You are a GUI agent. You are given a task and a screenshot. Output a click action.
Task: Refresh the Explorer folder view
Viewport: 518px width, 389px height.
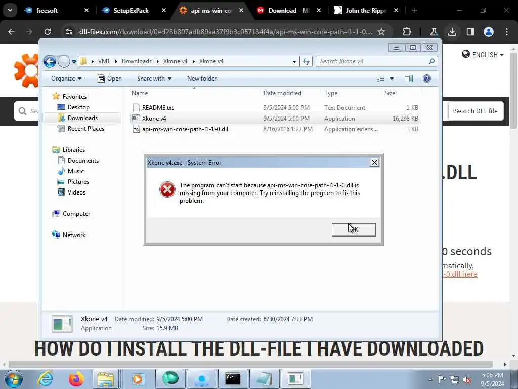tap(306, 61)
